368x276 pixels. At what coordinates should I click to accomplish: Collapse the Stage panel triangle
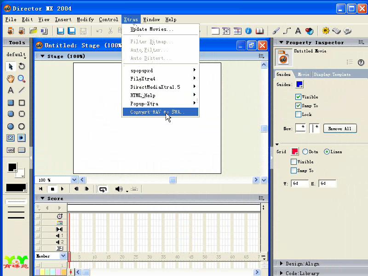(x=42, y=56)
